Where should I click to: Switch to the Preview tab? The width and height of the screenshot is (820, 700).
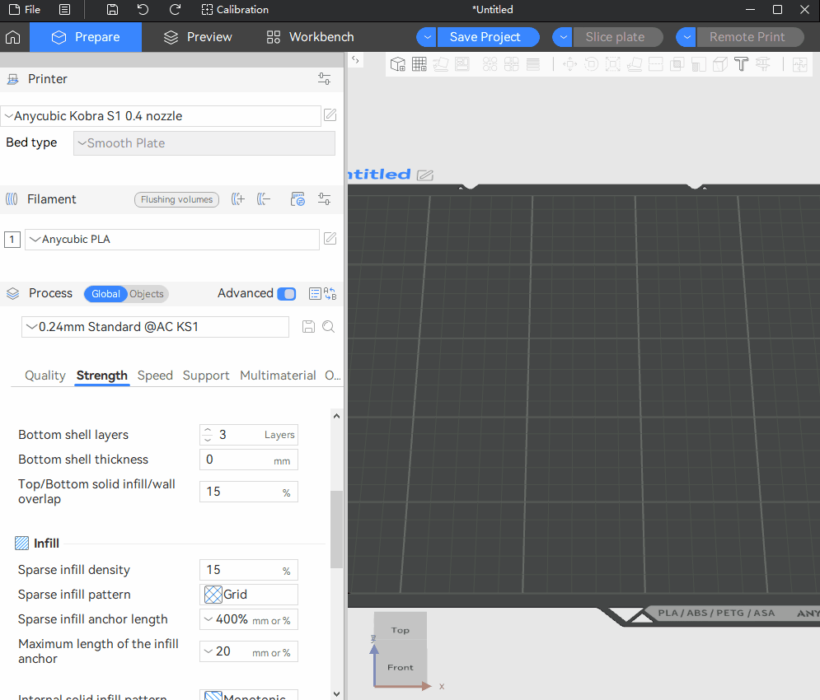(198, 37)
